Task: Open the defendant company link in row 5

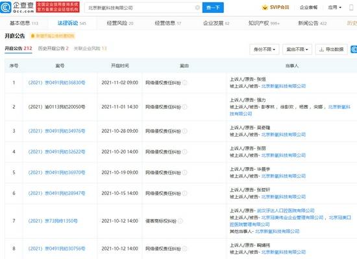Action: (284, 176)
